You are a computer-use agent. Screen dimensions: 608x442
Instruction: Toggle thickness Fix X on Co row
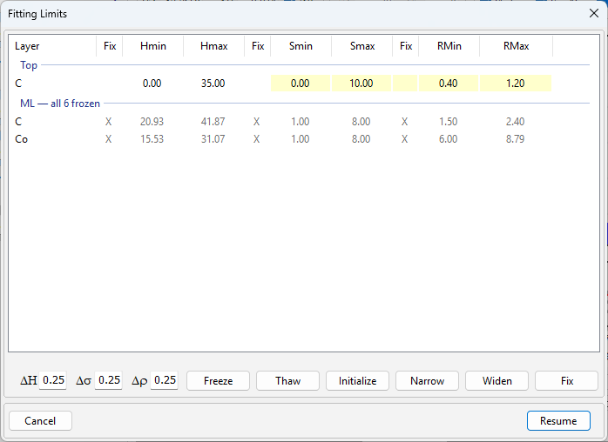pyautogui.click(x=109, y=139)
